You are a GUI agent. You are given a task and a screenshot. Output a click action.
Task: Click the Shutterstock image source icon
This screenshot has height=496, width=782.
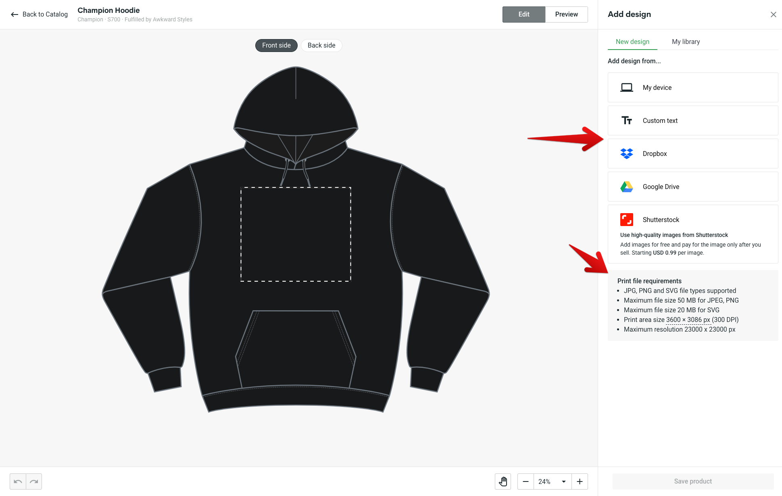click(x=626, y=219)
